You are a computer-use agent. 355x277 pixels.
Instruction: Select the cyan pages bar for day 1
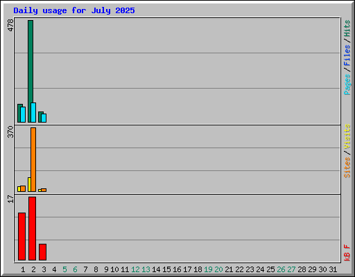point(23,114)
